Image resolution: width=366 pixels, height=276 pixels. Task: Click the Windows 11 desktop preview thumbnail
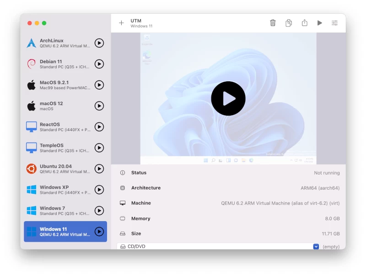pyautogui.click(x=228, y=98)
